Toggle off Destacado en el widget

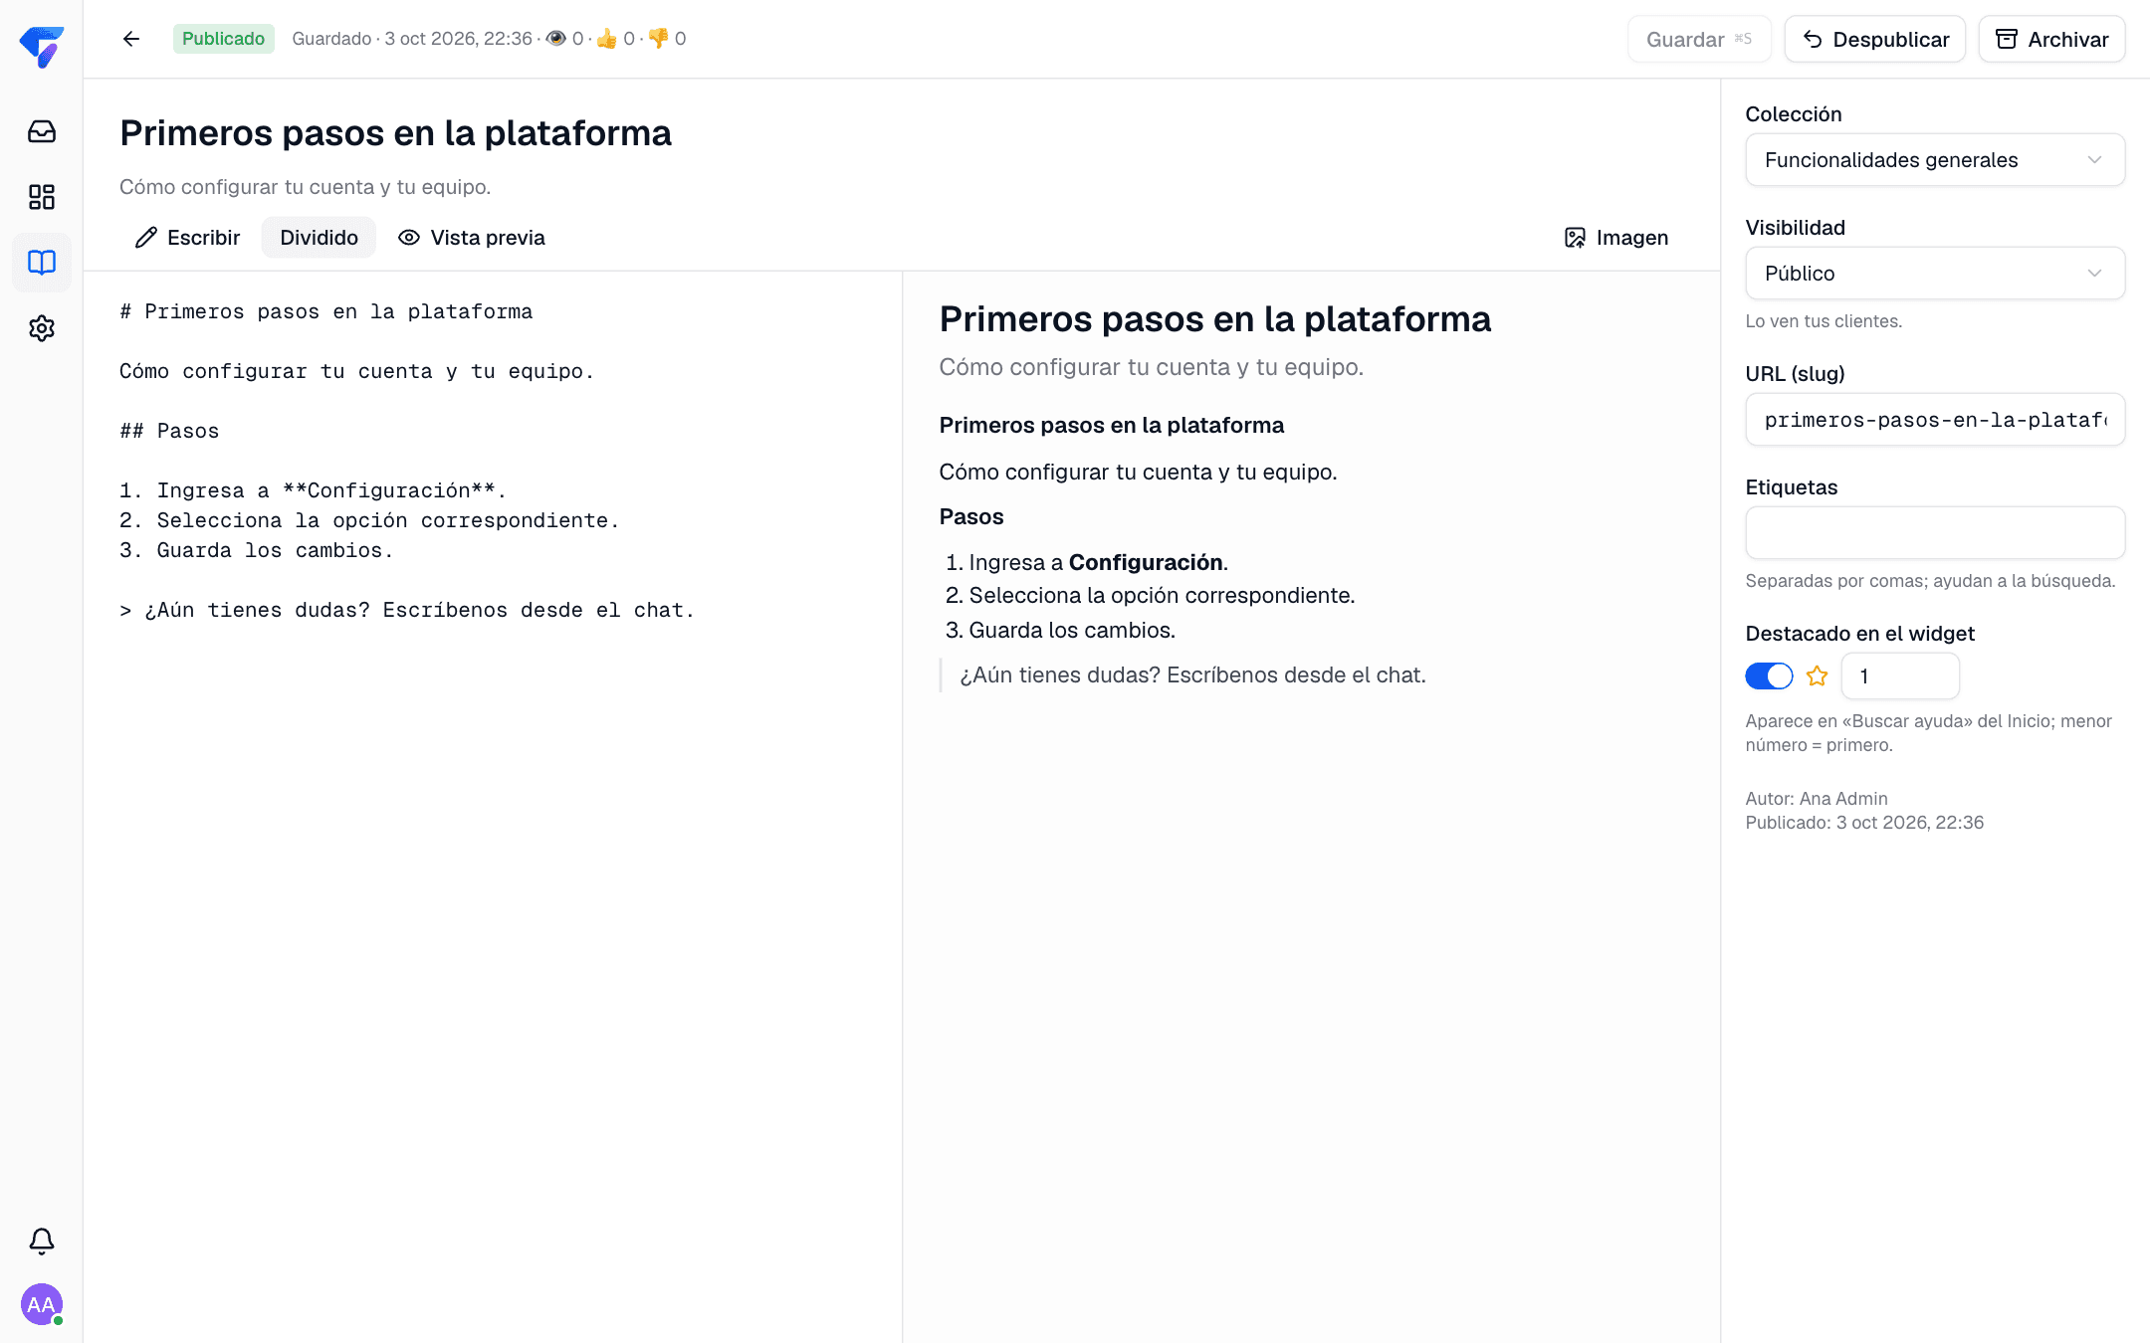point(1769,676)
